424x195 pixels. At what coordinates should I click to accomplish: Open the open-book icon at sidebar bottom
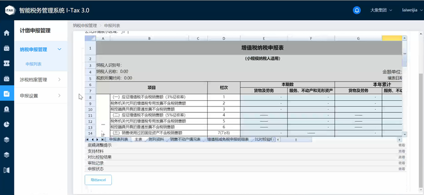point(6,170)
